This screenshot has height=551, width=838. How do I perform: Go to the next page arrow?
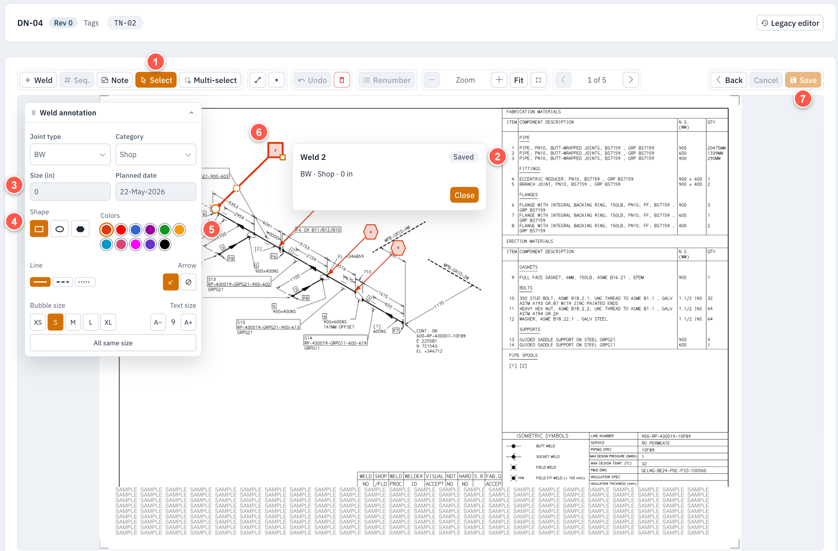(631, 80)
